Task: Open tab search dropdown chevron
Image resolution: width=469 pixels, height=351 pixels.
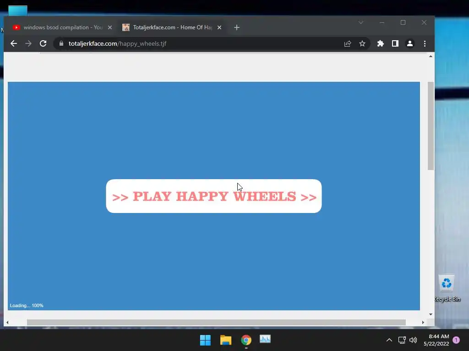Action: (x=361, y=22)
